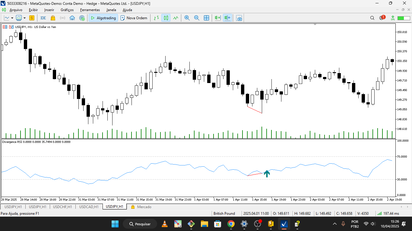Enable auto scroll to latest bar
Viewport: 412px width, 231px height.
coord(217,18)
